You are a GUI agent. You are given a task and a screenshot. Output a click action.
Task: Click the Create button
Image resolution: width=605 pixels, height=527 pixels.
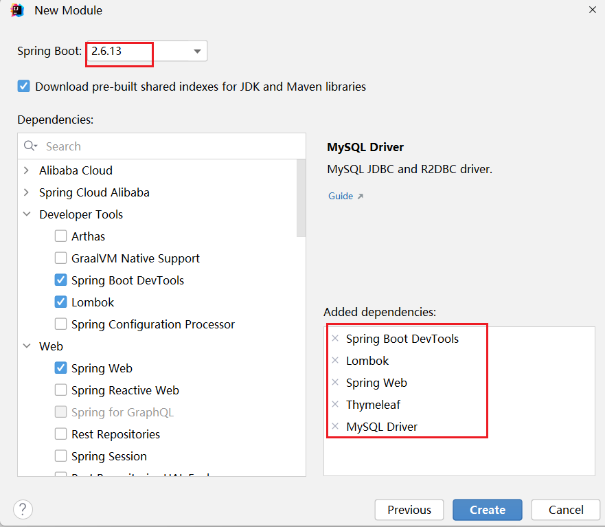pos(488,510)
